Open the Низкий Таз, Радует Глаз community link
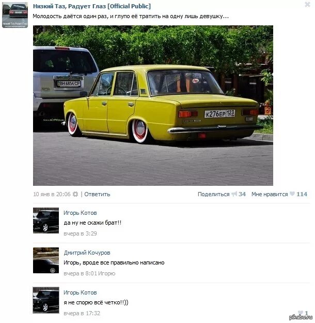This screenshot has height=323, width=315. [92, 6]
